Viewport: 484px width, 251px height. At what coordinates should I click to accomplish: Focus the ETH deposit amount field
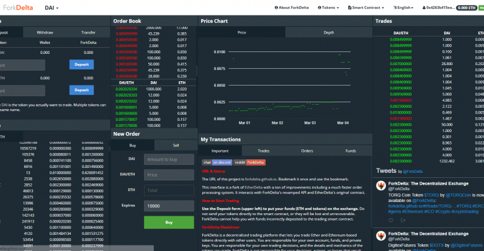click(x=22, y=90)
